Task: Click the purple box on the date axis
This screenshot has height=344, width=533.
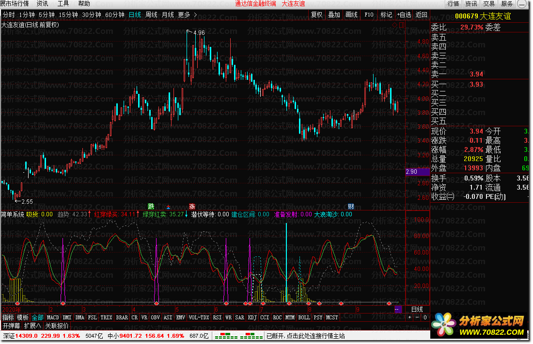Action: click(x=398, y=309)
